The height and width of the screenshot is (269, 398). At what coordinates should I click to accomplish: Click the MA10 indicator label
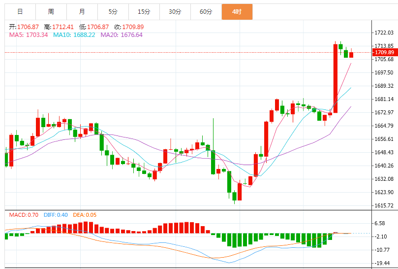click(74, 35)
